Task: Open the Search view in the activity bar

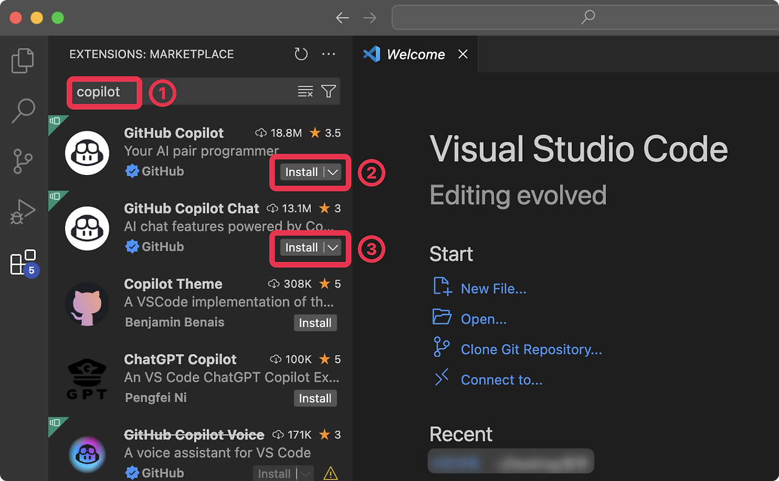Action: click(x=23, y=111)
